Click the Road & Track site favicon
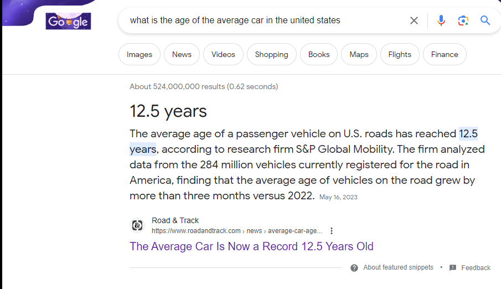501x289 pixels. click(x=137, y=225)
